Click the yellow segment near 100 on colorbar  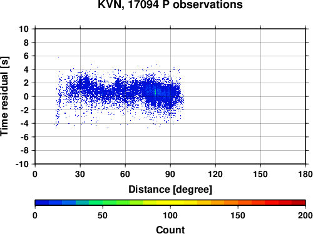click(170, 203)
